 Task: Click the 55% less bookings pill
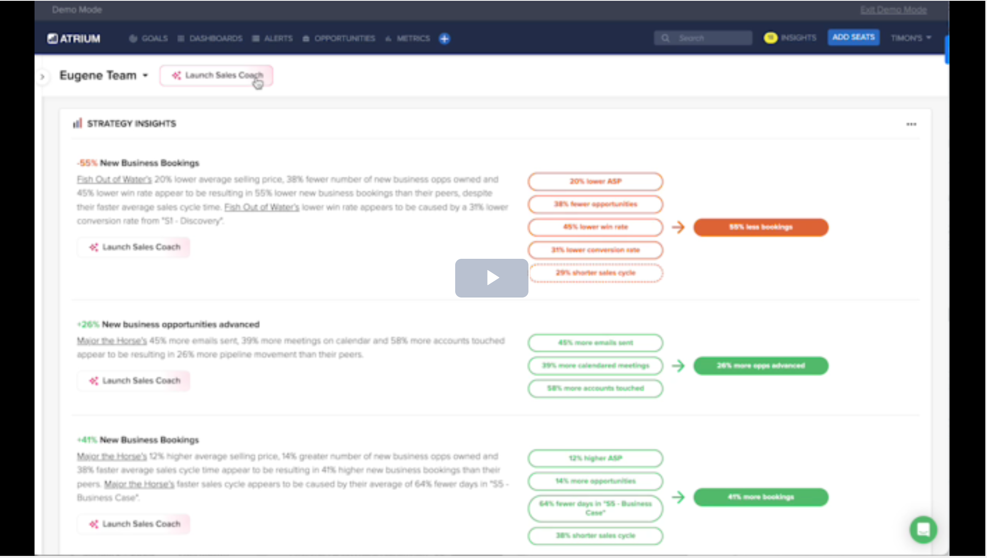[x=761, y=227]
